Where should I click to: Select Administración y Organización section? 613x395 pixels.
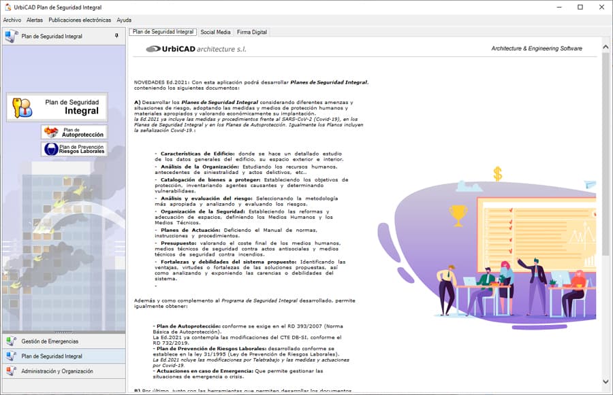point(64,371)
